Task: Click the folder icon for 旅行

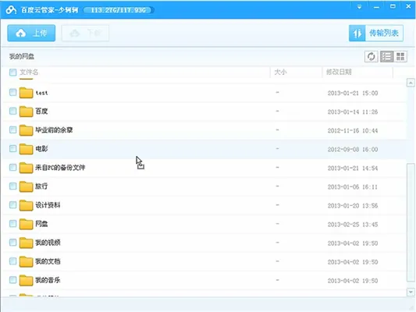Action: pyautogui.click(x=26, y=186)
